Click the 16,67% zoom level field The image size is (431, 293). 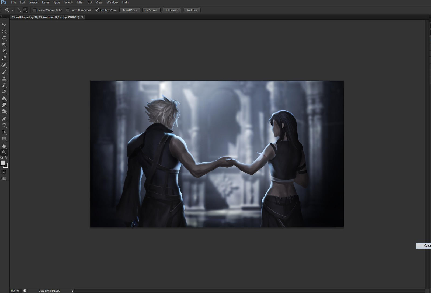(x=15, y=291)
